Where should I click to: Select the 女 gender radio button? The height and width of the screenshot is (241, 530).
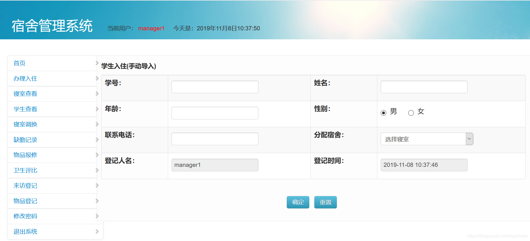(411, 113)
